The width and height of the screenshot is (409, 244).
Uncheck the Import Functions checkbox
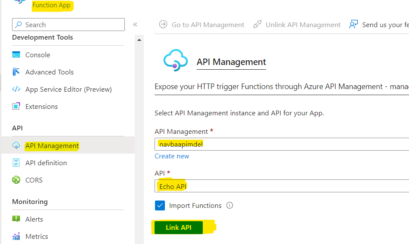click(160, 205)
